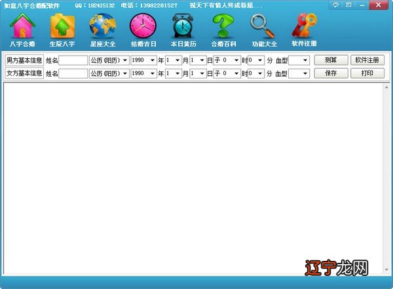Open the 功能大全 magnifier icon
This screenshot has width=393, height=289.
tap(264, 27)
